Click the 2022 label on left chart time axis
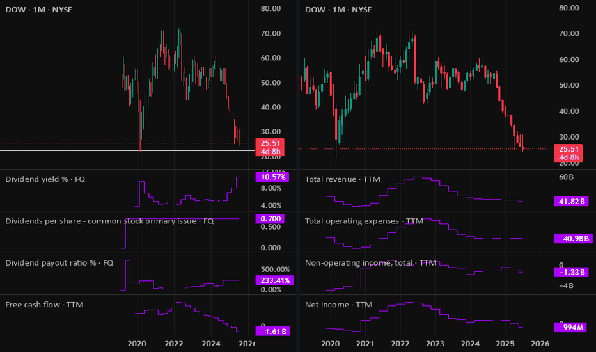Image resolution: width=596 pixels, height=352 pixels. (x=174, y=344)
